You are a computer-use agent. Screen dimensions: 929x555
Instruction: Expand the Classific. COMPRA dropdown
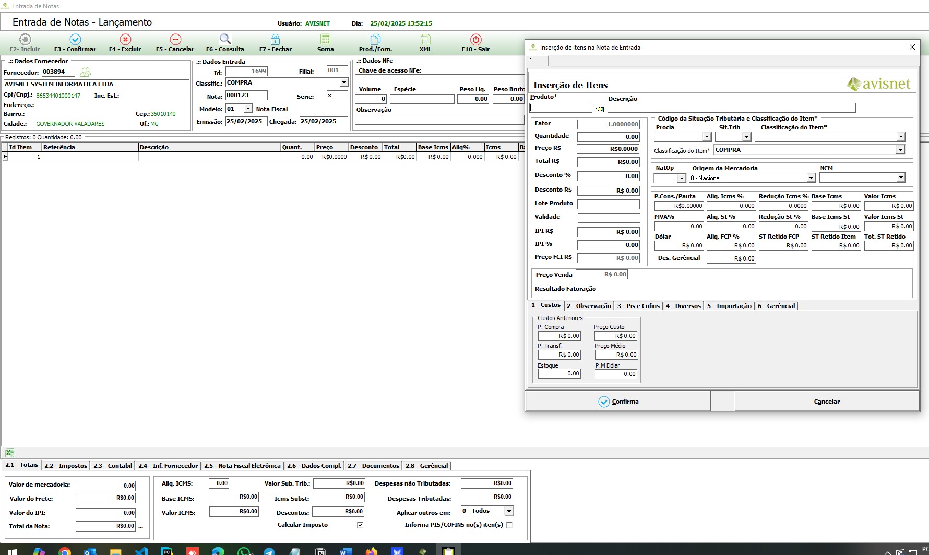[x=343, y=82]
